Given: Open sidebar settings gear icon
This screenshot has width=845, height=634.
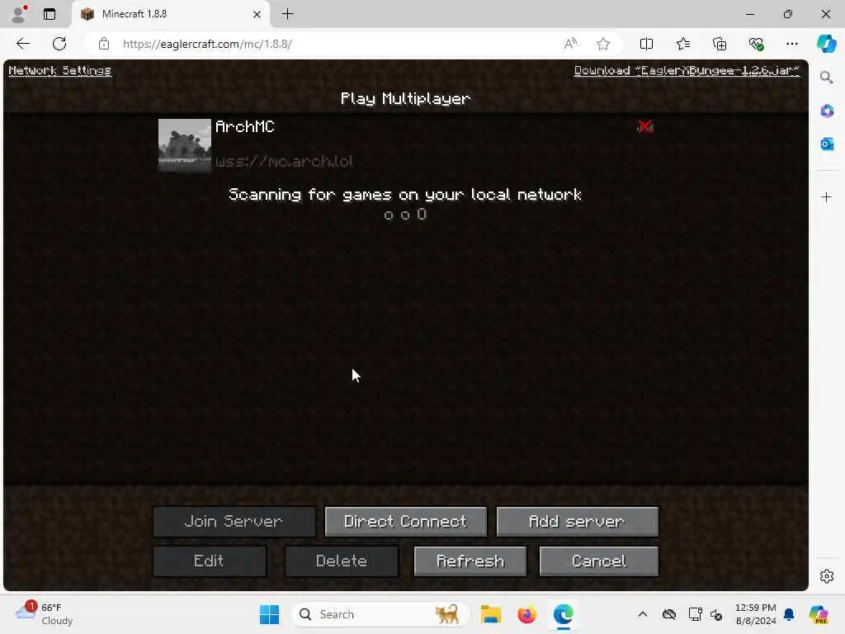Looking at the screenshot, I should pyautogui.click(x=826, y=576).
